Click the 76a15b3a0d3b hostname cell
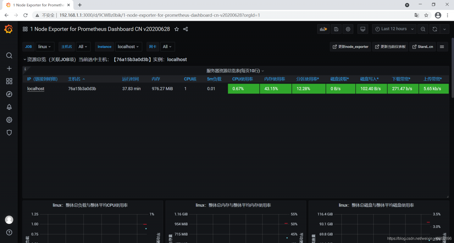The height and width of the screenshot is (243, 454). (82, 89)
